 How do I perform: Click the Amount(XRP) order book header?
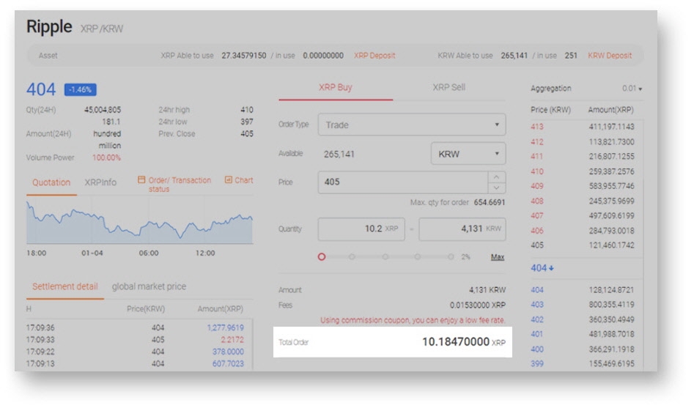pos(610,110)
